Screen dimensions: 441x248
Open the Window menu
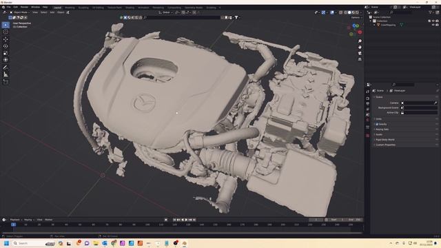pyautogui.click(x=35, y=7)
